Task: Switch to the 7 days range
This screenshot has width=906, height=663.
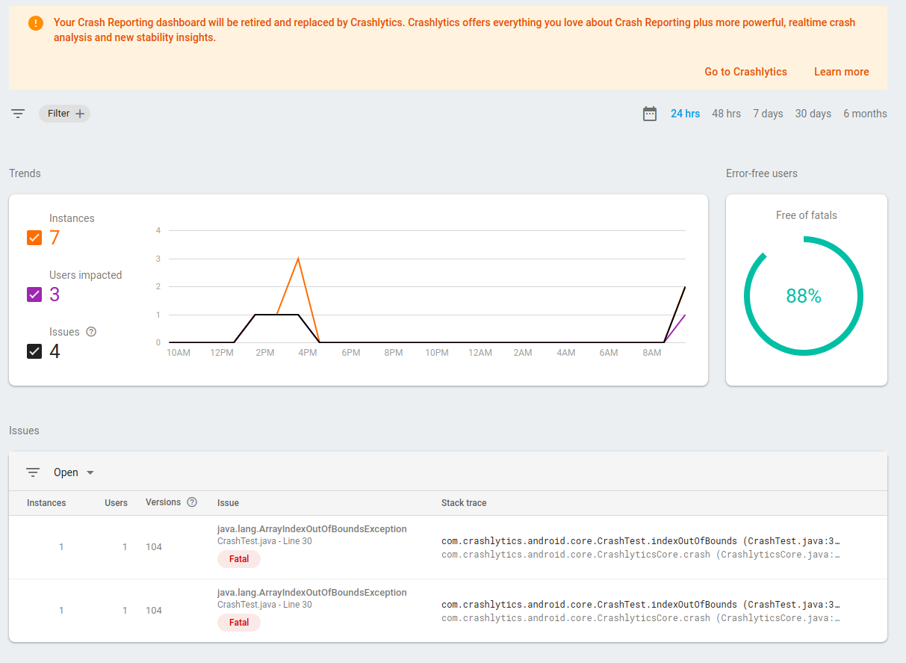Action: [x=768, y=114]
